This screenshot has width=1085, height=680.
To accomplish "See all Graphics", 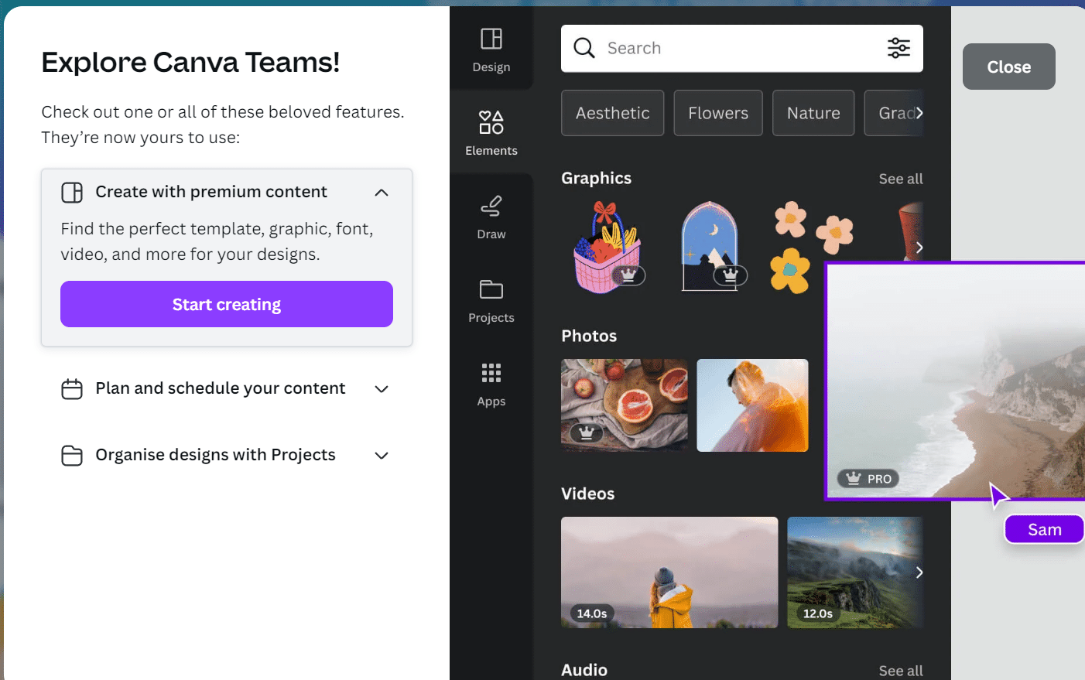I will coord(901,179).
